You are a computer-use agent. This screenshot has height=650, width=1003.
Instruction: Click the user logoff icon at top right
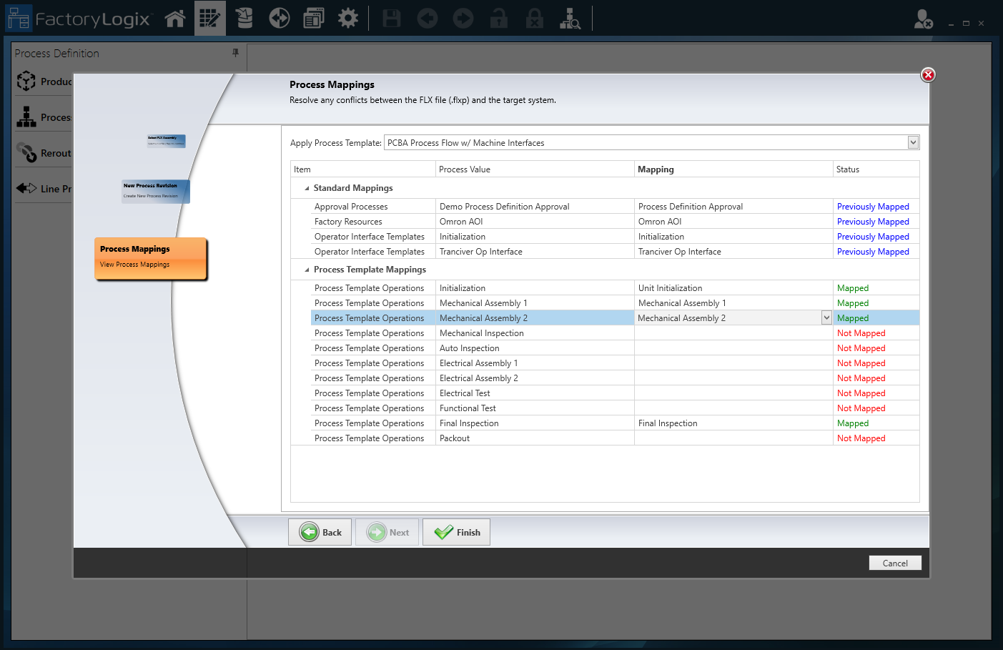click(922, 19)
